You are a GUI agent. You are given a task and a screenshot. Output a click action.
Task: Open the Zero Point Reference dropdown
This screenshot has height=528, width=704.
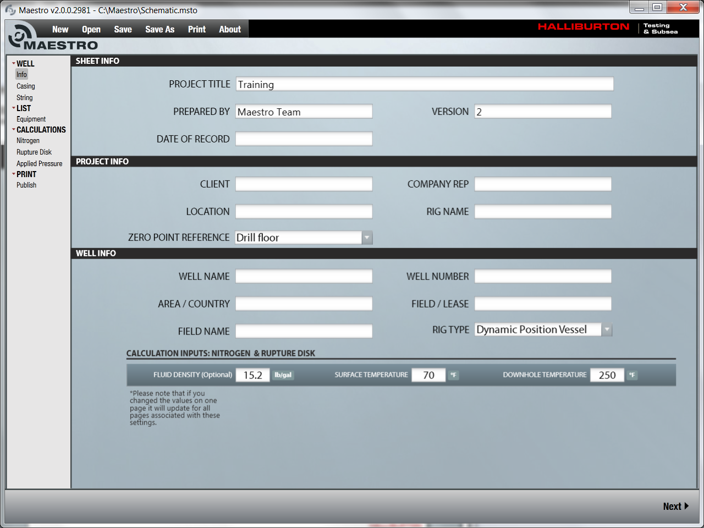367,238
